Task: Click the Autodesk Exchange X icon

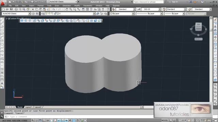Action: tap(190, 2)
